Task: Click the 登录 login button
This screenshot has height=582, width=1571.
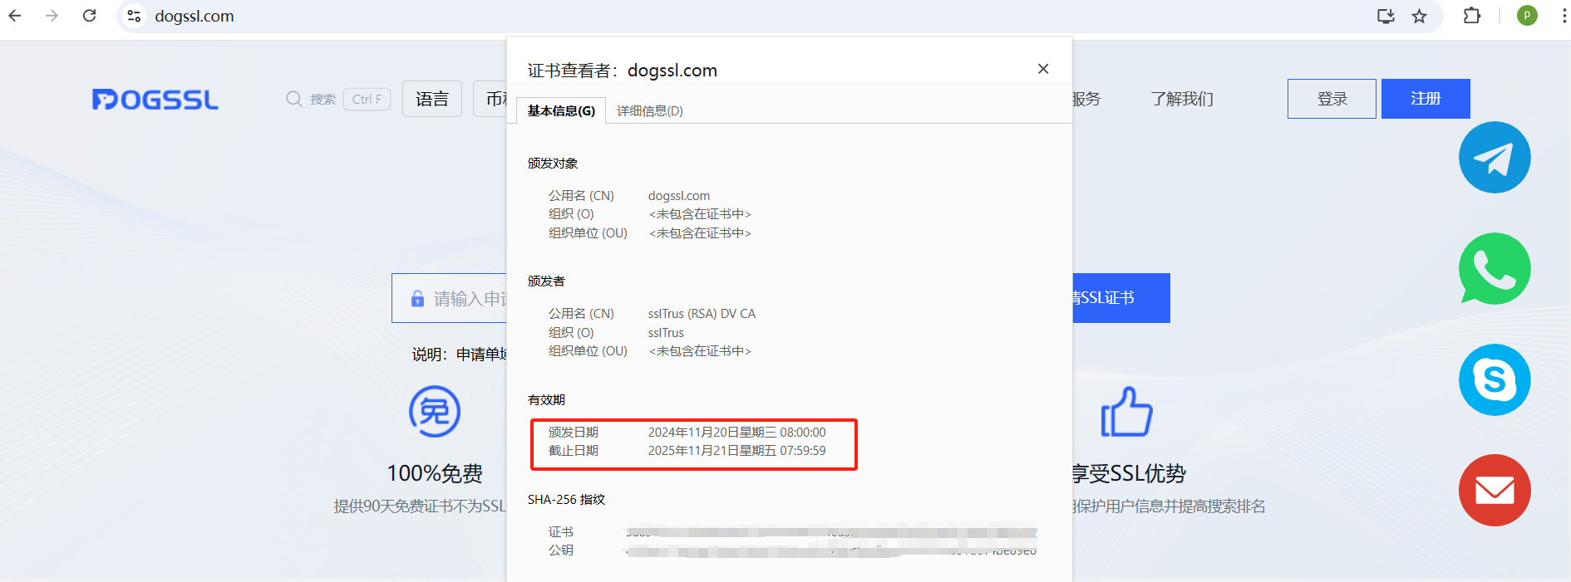Action: pyautogui.click(x=1332, y=99)
